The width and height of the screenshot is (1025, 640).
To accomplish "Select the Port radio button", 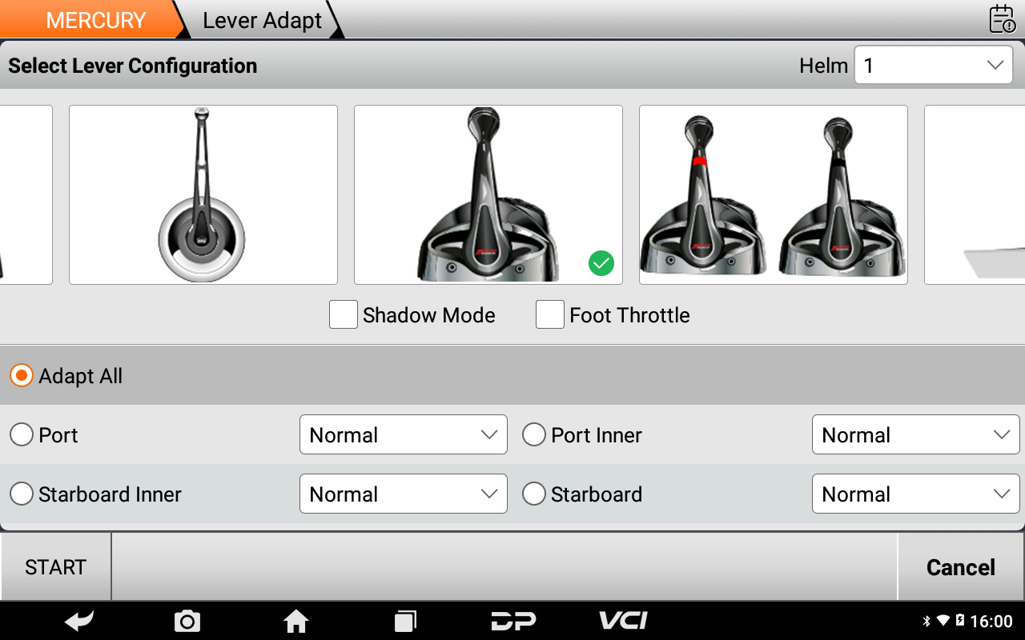I will click(x=22, y=435).
